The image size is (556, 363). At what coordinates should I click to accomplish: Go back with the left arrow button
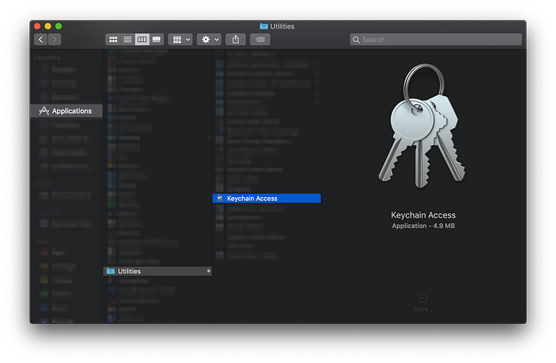tap(41, 40)
